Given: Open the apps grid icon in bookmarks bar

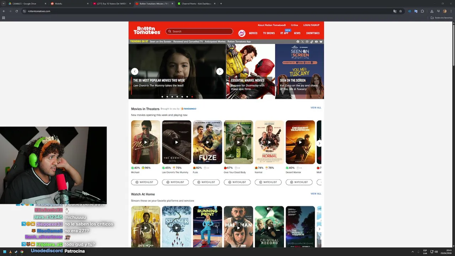Looking at the screenshot, I should click(x=4, y=17).
